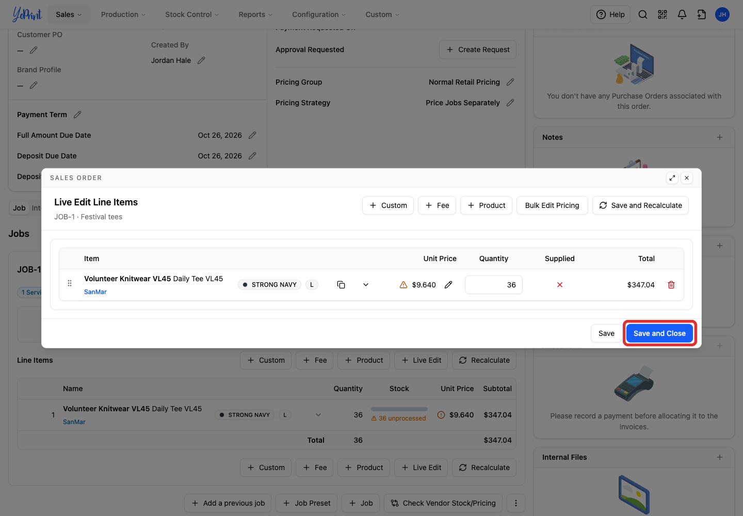Edit the Full Amount Due Date
Screen dimensions: 743x516
pos(252,135)
